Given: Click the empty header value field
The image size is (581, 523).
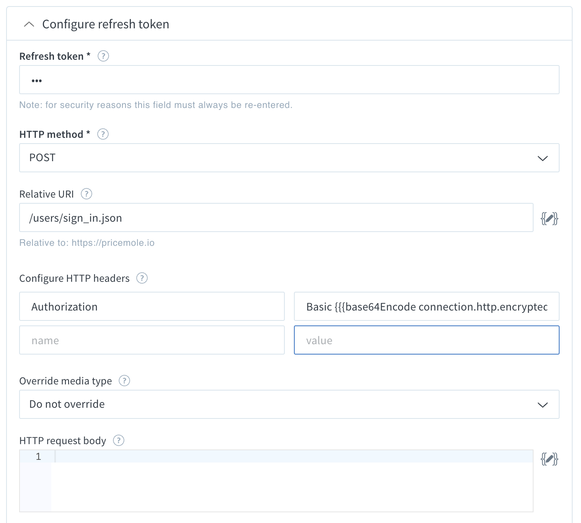Looking at the screenshot, I should tap(426, 340).
